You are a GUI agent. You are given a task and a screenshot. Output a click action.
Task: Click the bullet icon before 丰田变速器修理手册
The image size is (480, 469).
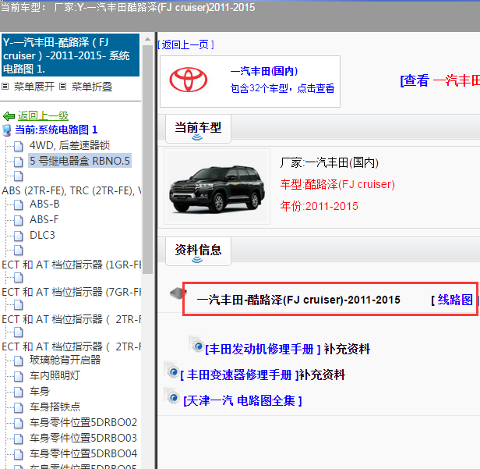[x=171, y=371]
